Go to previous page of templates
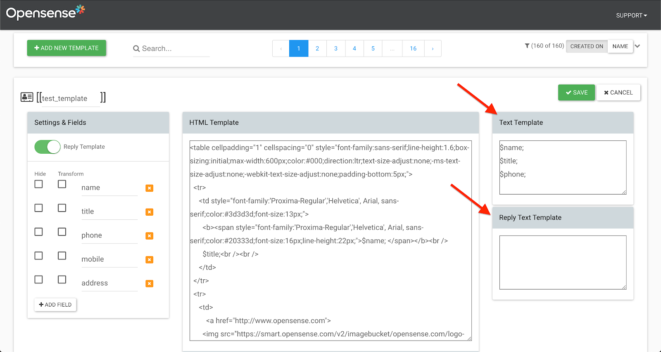 click(x=281, y=48)
